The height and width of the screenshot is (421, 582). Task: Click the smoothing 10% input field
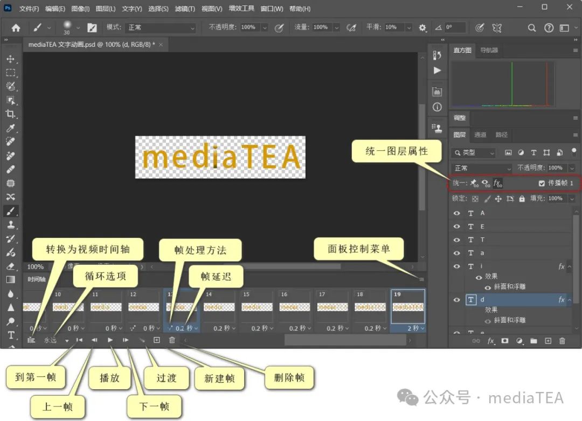coord(394,27)
